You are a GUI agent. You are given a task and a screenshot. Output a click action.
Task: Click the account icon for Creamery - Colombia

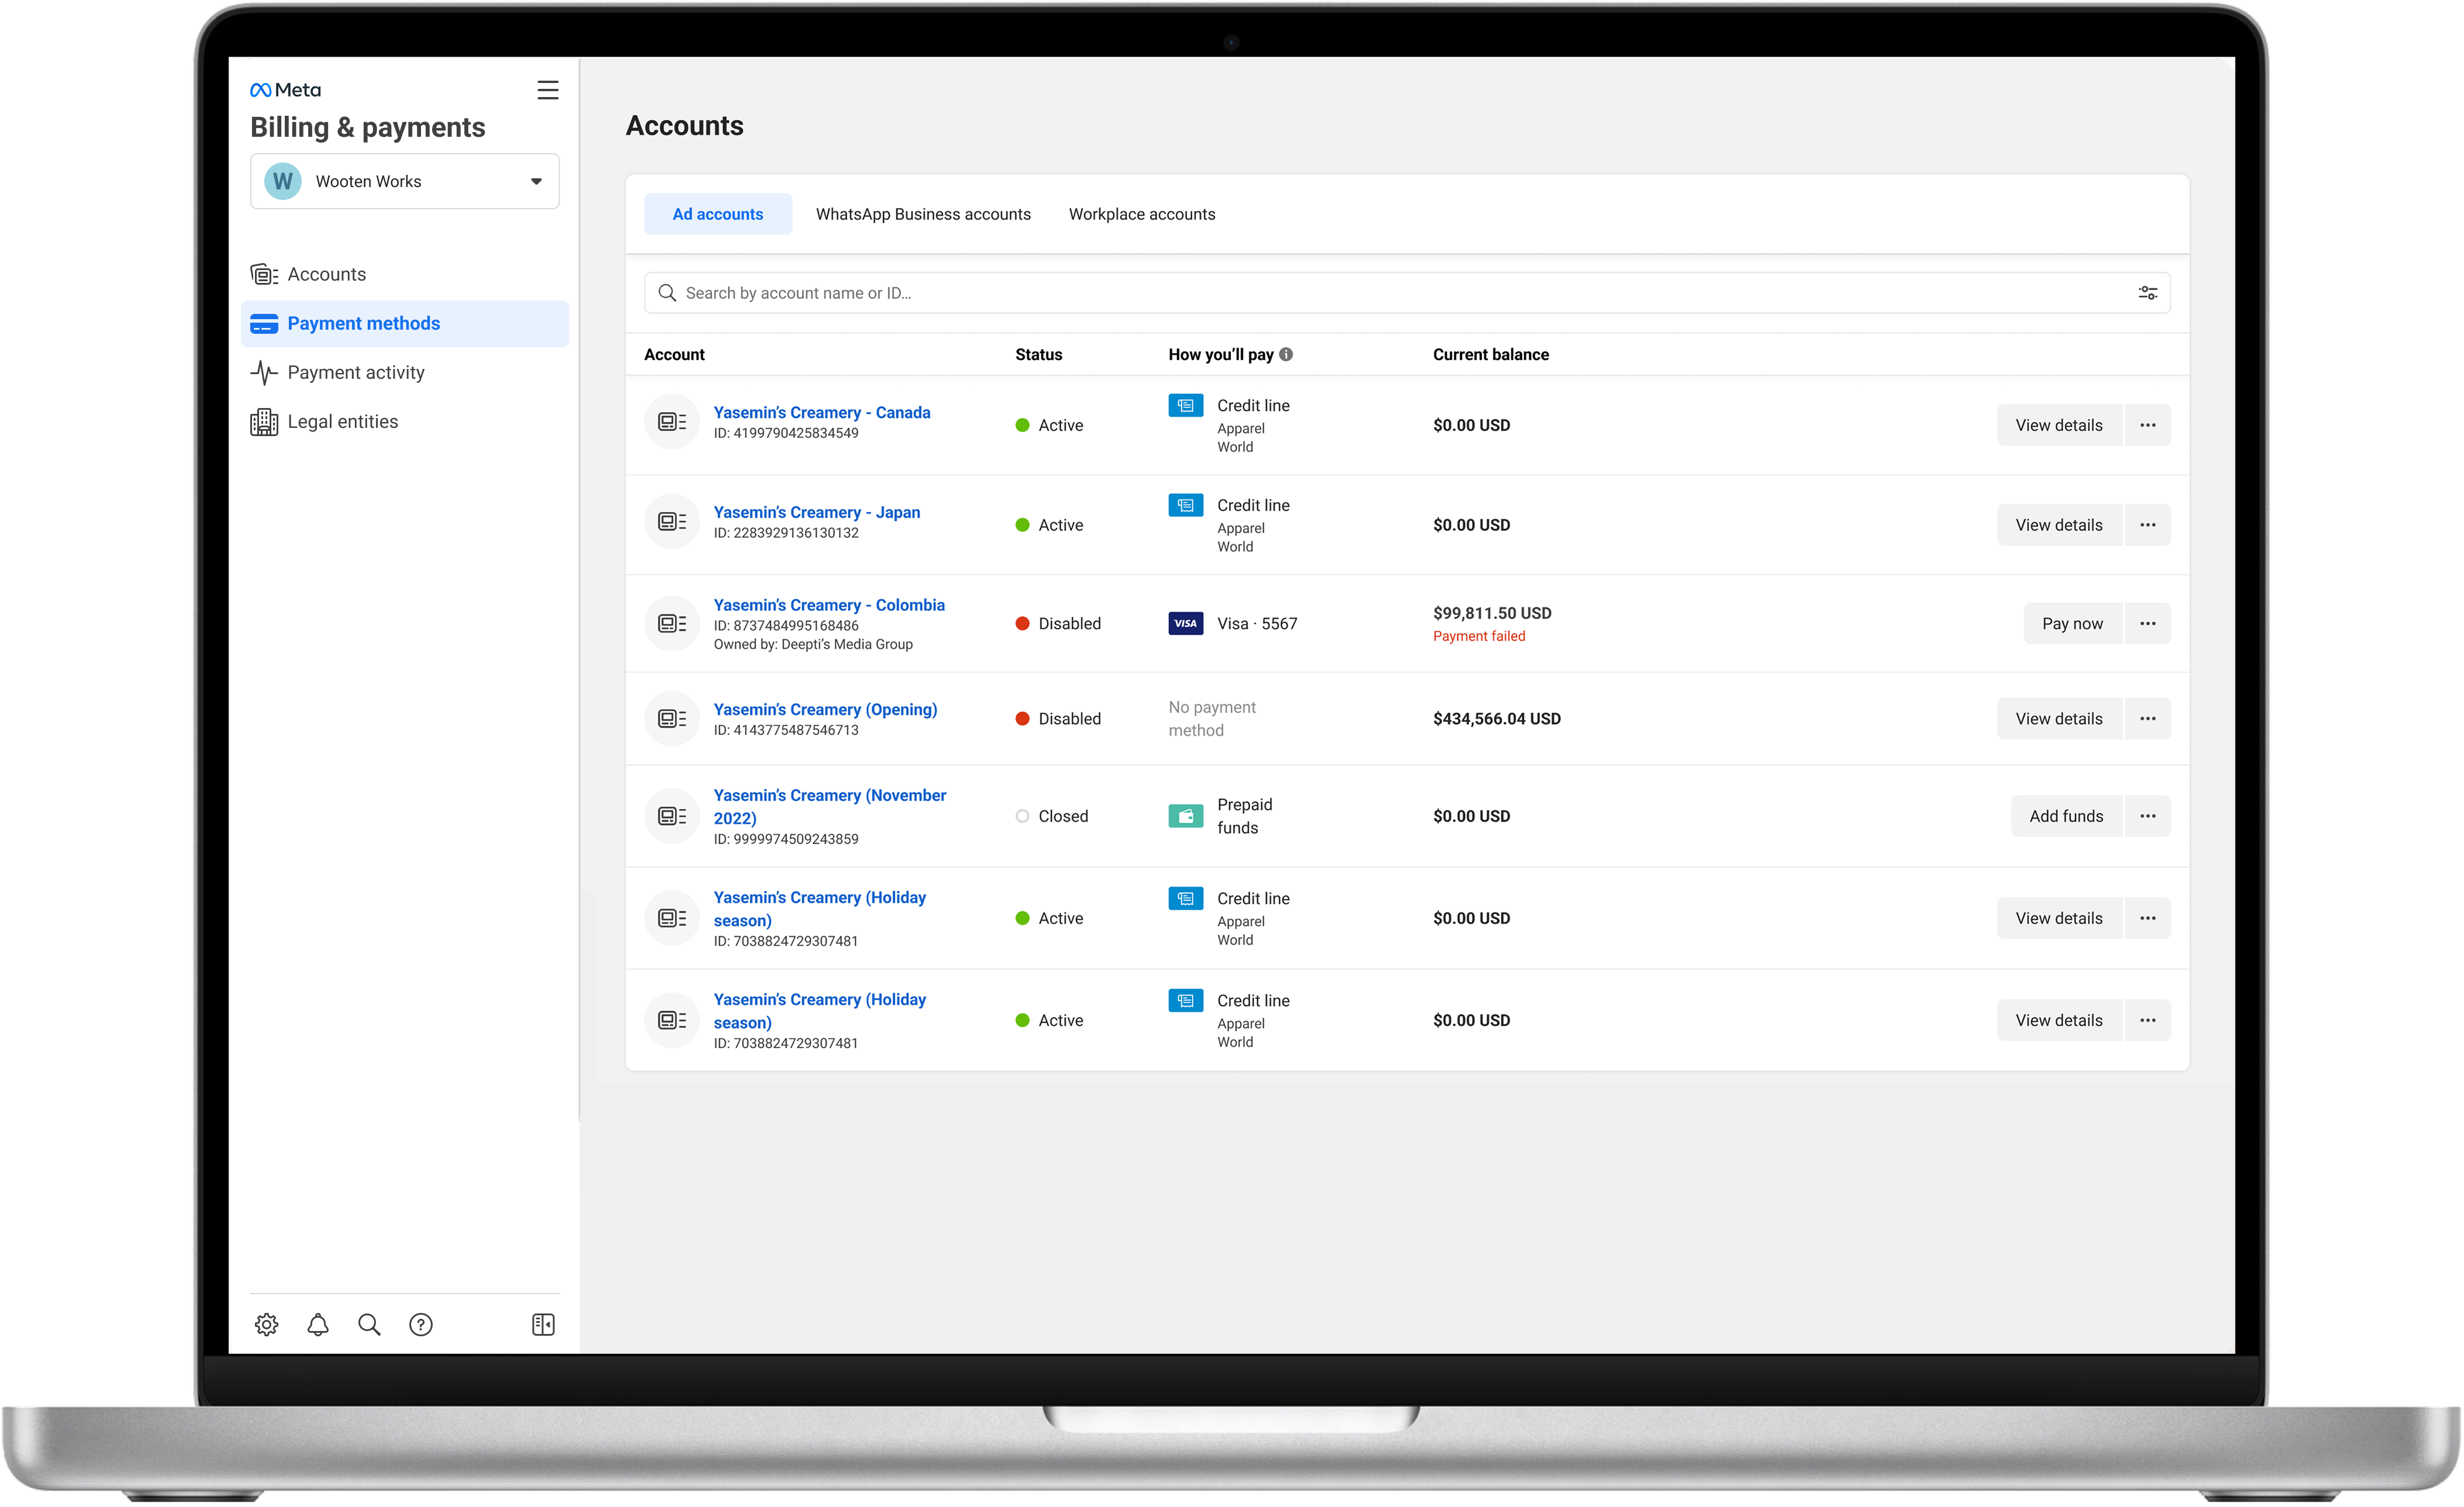click(672, 624)
